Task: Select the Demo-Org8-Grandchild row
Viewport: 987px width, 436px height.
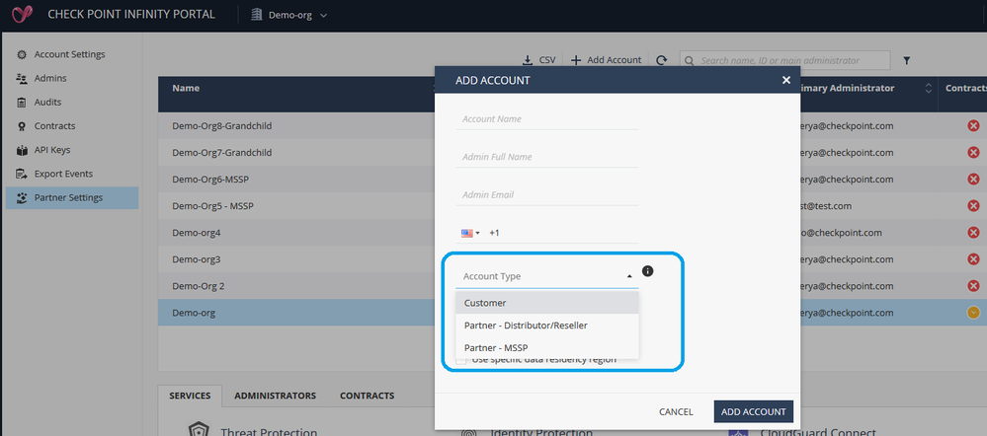Action: [296, 126]
